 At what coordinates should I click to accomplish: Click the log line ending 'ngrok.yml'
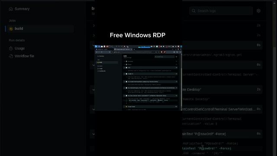[212, 55]
